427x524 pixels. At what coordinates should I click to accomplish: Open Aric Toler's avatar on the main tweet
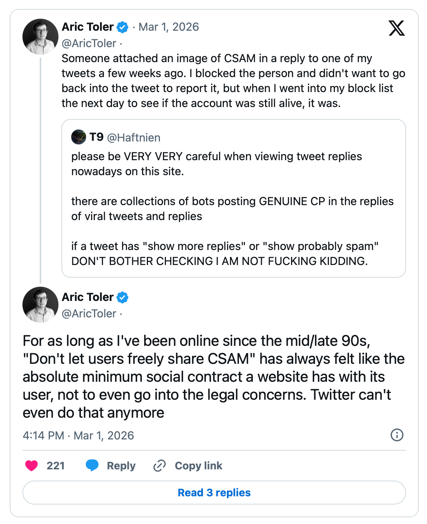click(40, 305)
